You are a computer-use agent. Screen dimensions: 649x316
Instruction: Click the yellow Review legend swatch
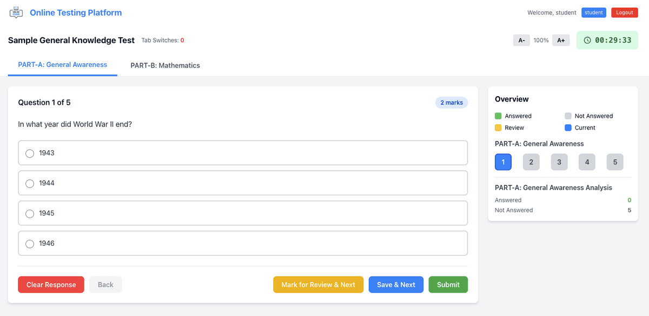point(499,127)
